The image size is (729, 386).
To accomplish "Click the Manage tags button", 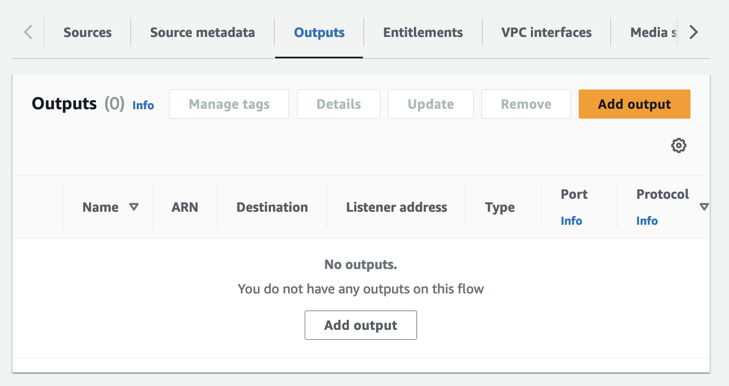I will coord(229,104).
